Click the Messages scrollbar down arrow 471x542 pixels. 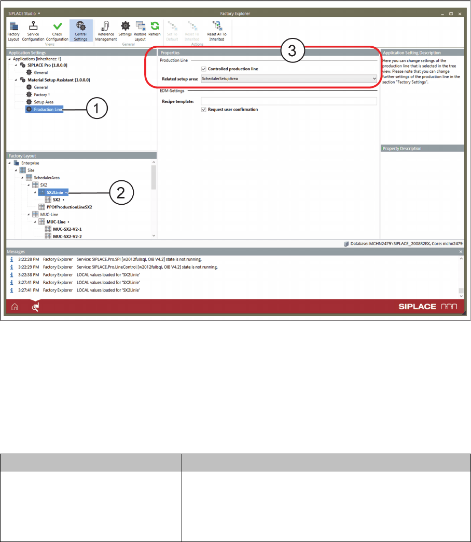tap(461, 296)
